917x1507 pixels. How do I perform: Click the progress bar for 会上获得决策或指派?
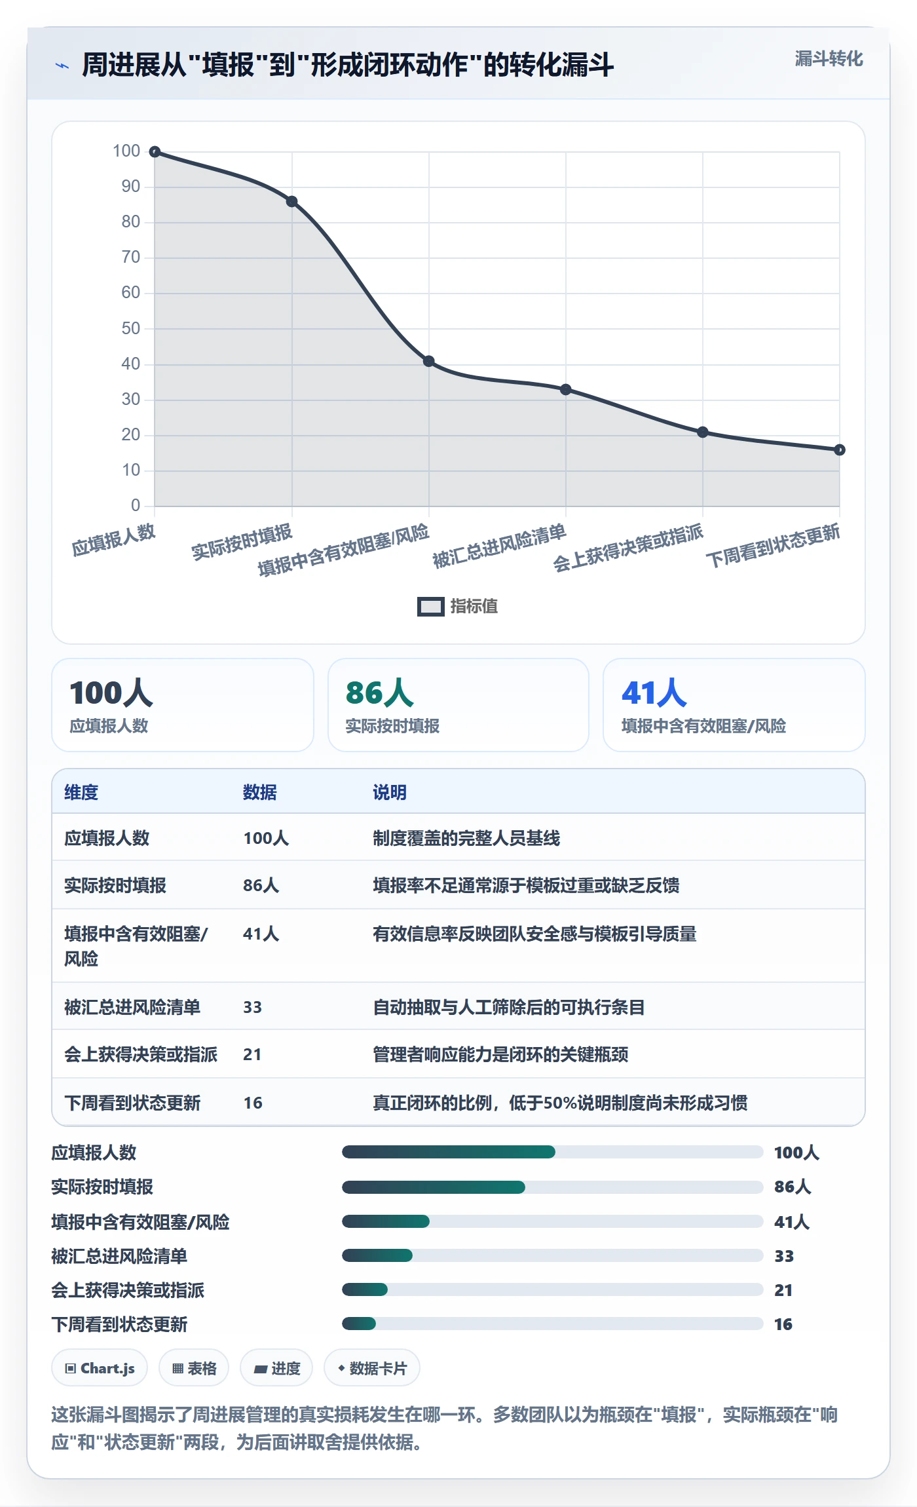tap(552, 1289)
